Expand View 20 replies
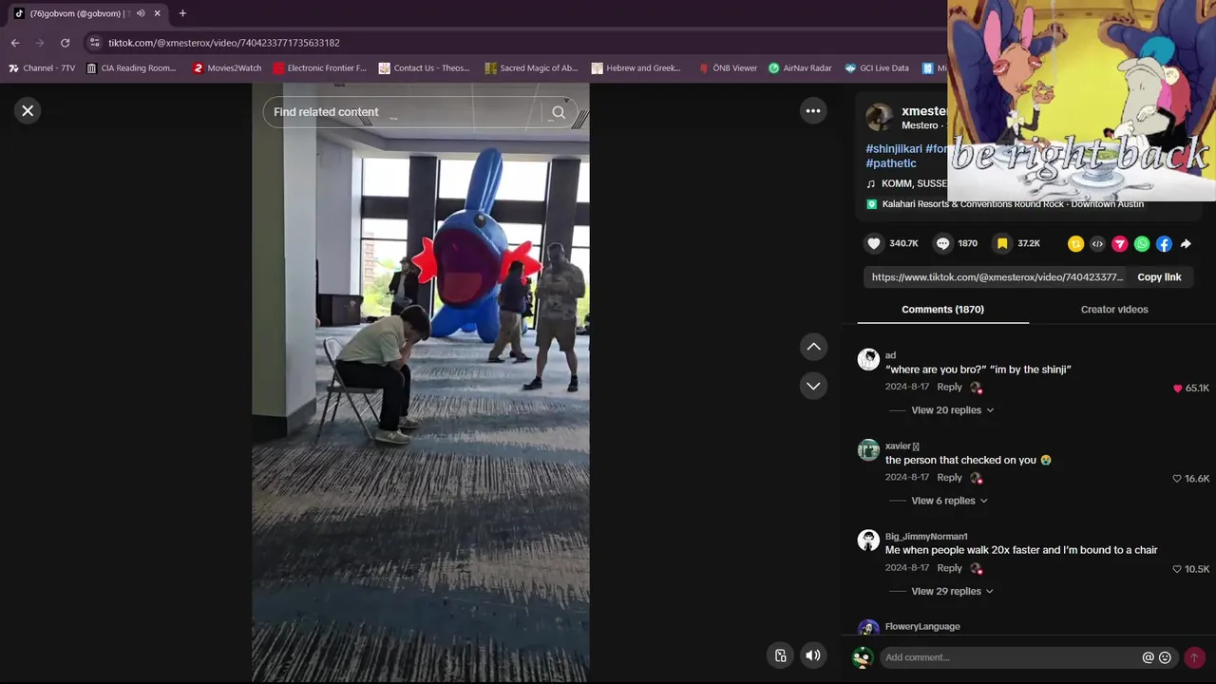 (953, 410)
